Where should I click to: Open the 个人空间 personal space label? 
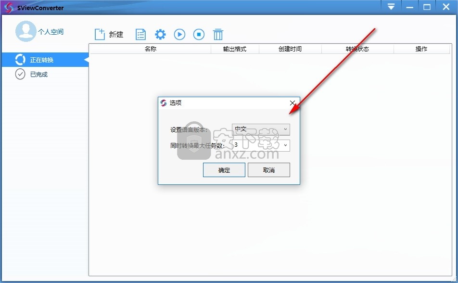[51, 32]
